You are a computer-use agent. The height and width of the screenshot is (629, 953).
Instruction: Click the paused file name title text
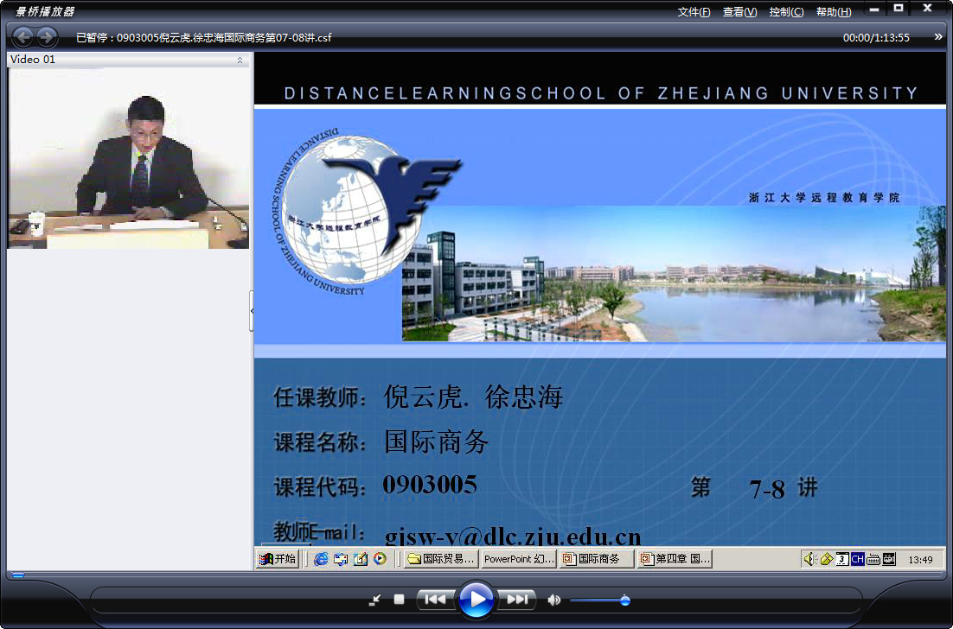pos(203,38)
